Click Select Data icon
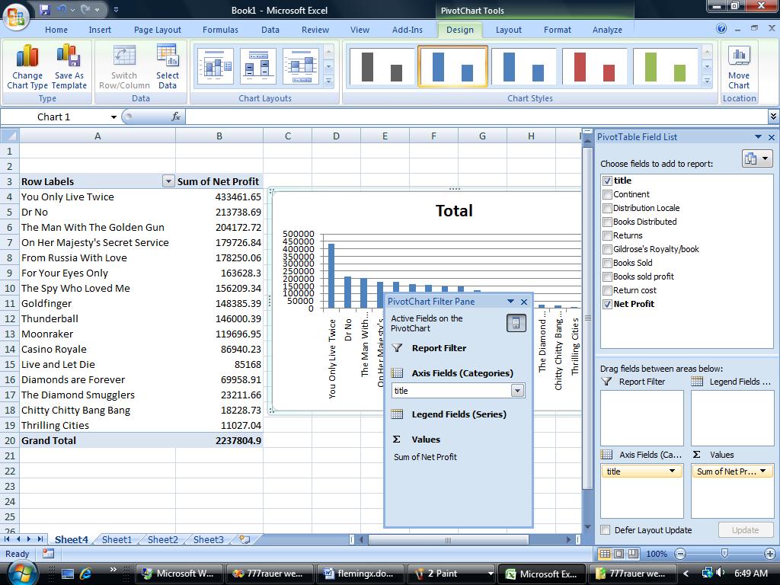This screenshot has width=780, height=585. click(x=167, y=67)
